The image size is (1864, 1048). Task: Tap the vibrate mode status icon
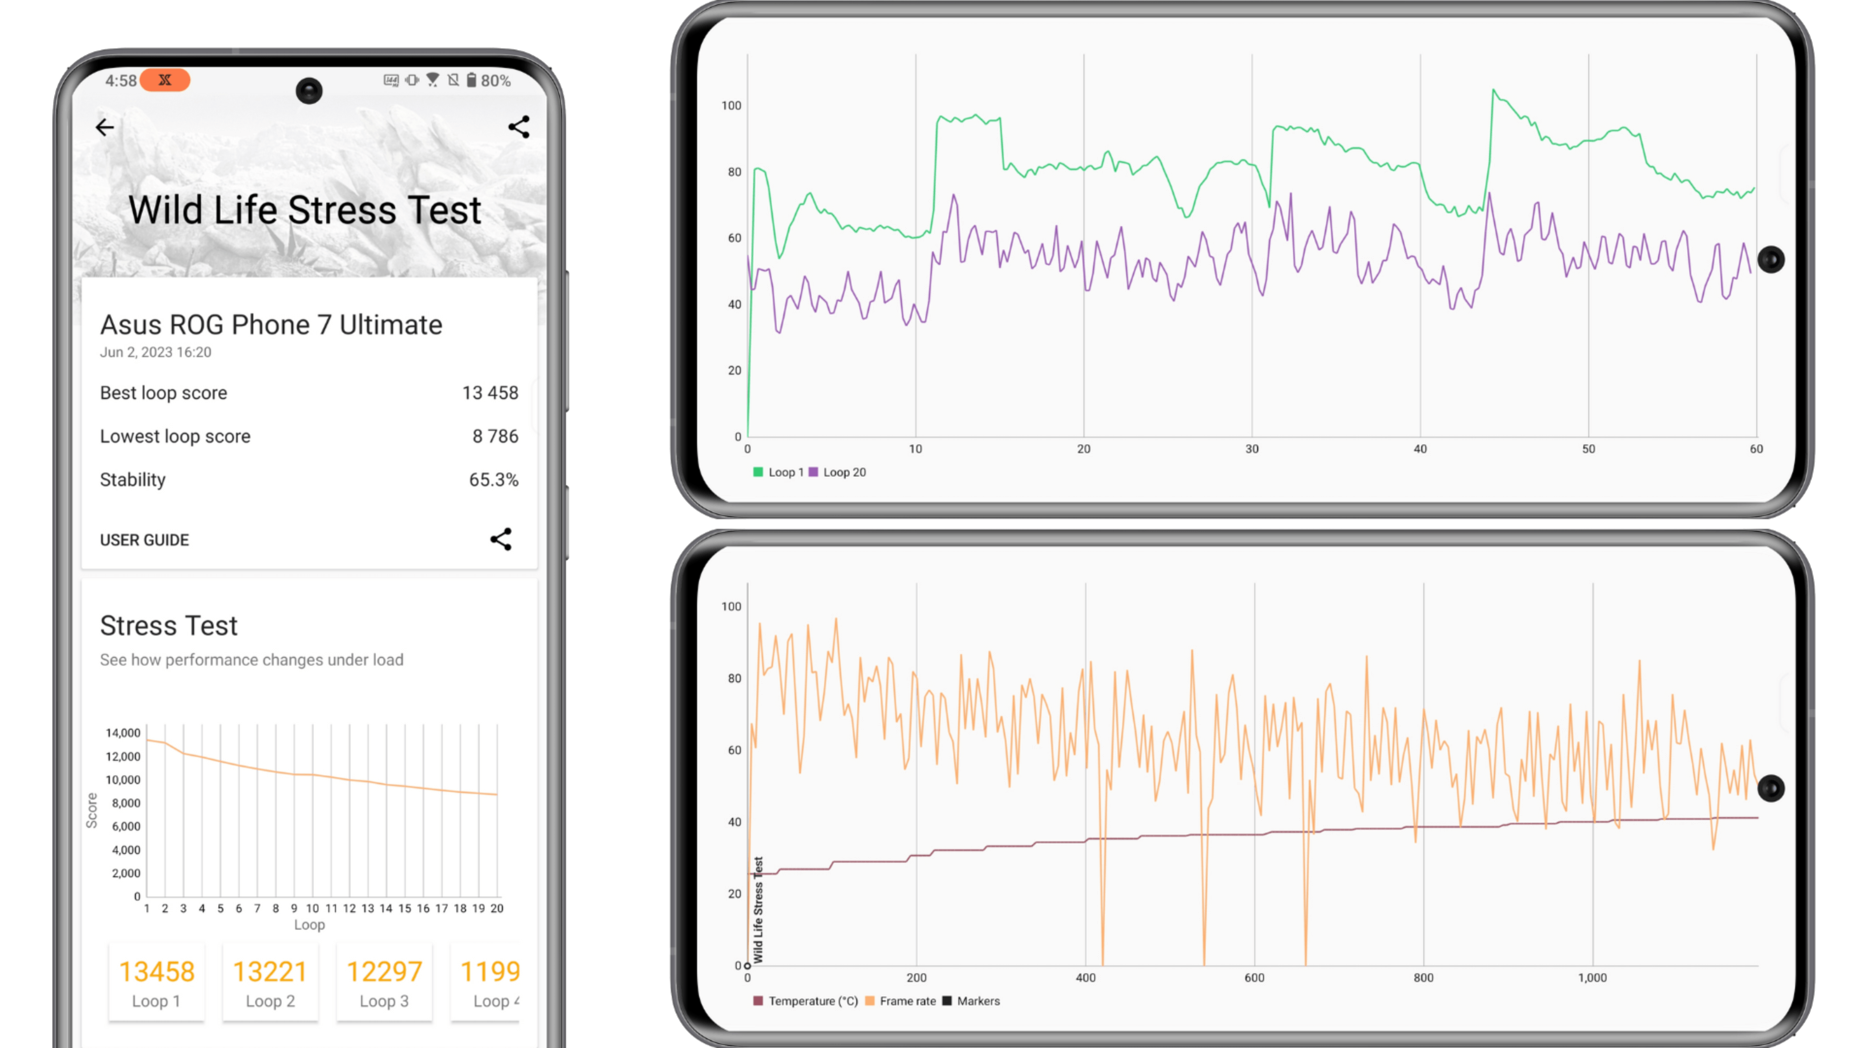tap(412, 80)
